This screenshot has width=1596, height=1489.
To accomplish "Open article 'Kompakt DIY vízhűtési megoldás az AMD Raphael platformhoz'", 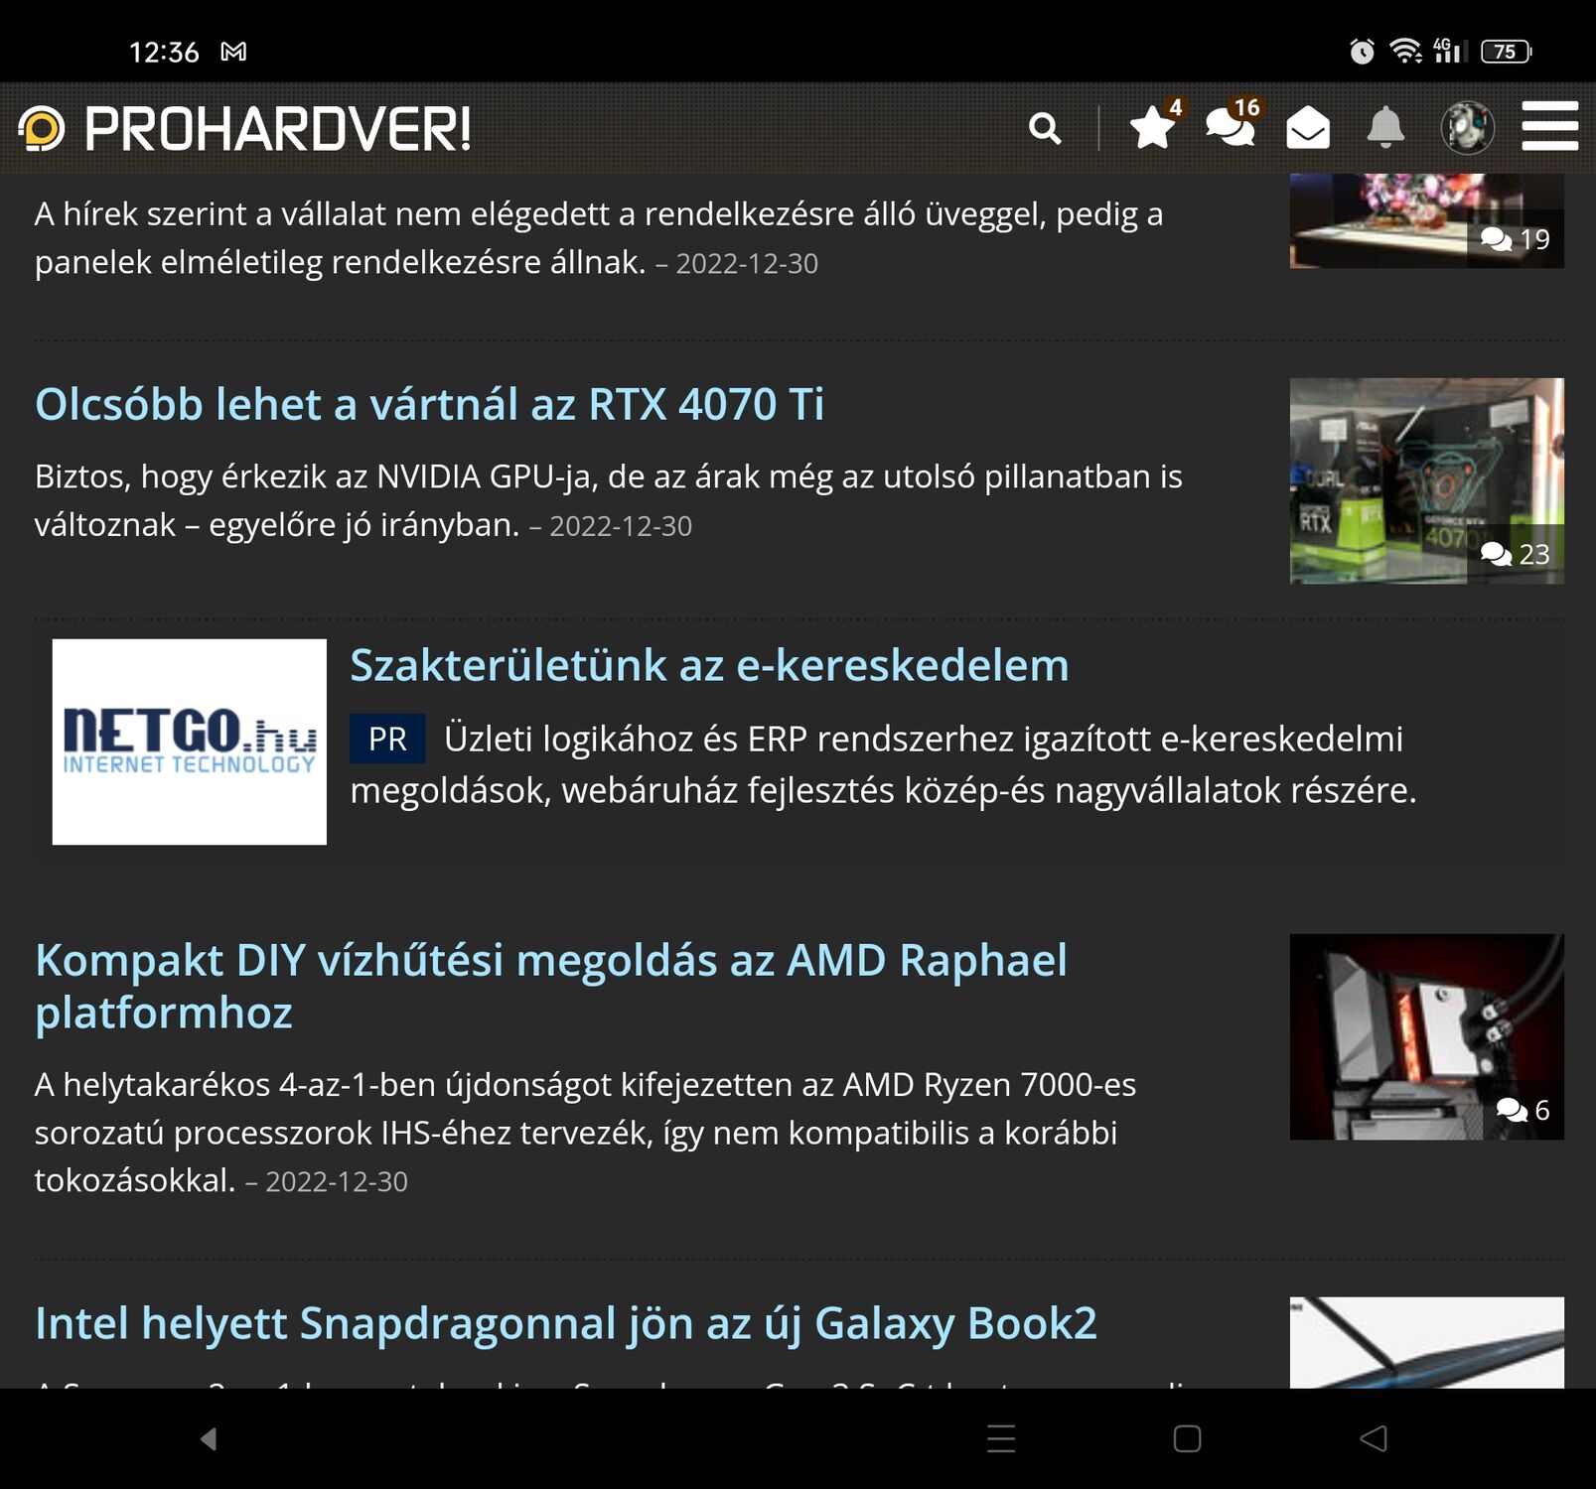I will pos(551,987).
